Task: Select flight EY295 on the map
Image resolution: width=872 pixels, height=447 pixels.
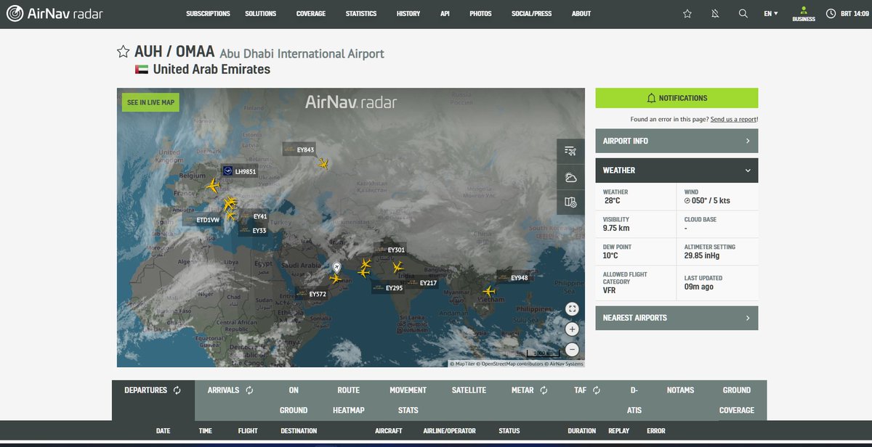Action: (388, 288)
